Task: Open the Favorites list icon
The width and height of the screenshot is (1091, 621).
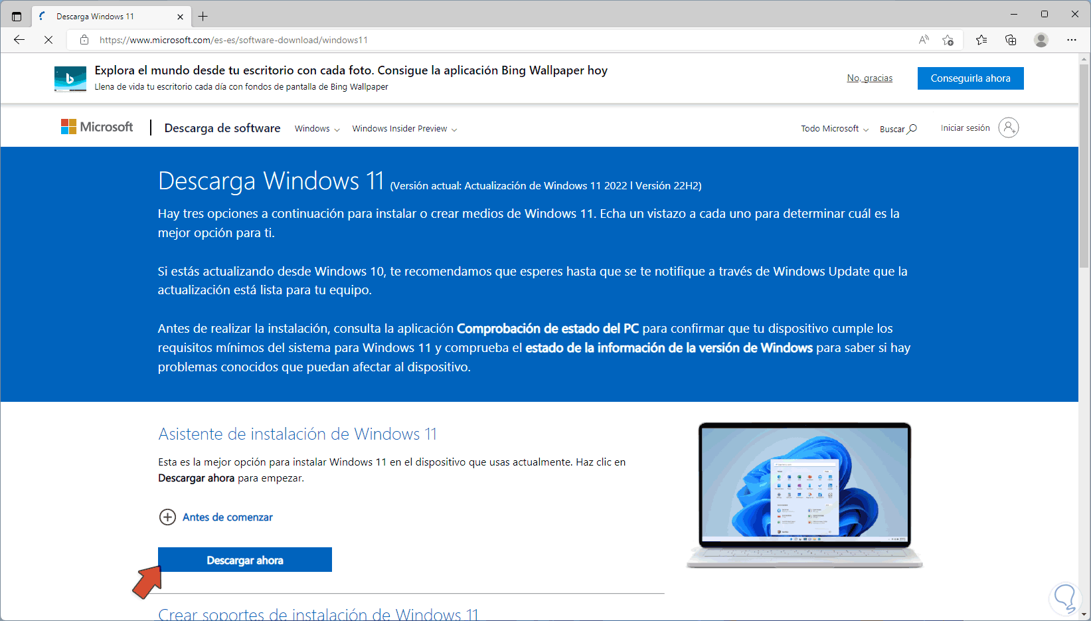Action: [x=981, y=40]
